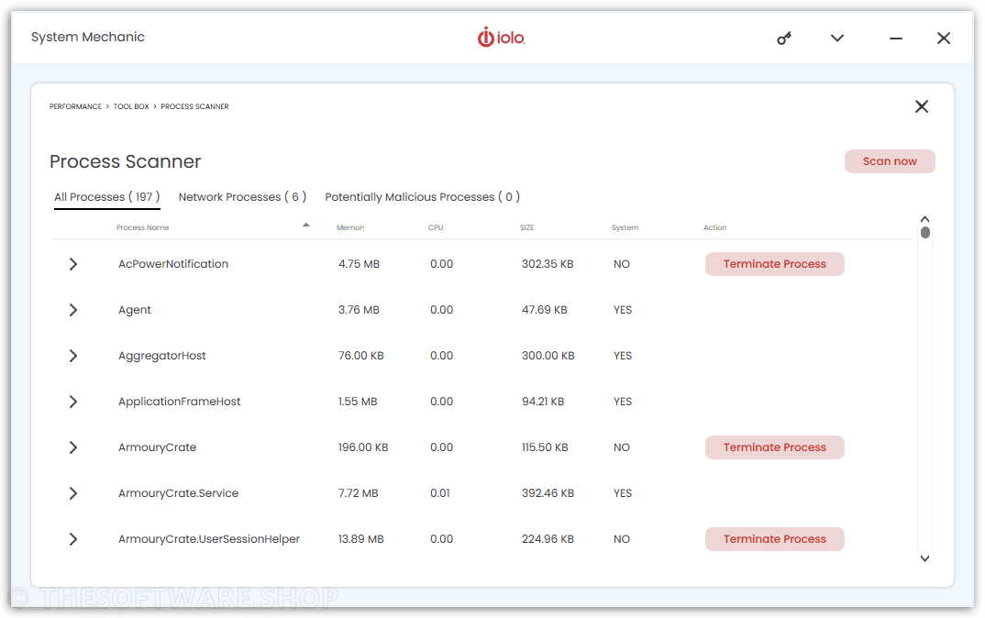Sort the table by CPU column

coord(436,227)
